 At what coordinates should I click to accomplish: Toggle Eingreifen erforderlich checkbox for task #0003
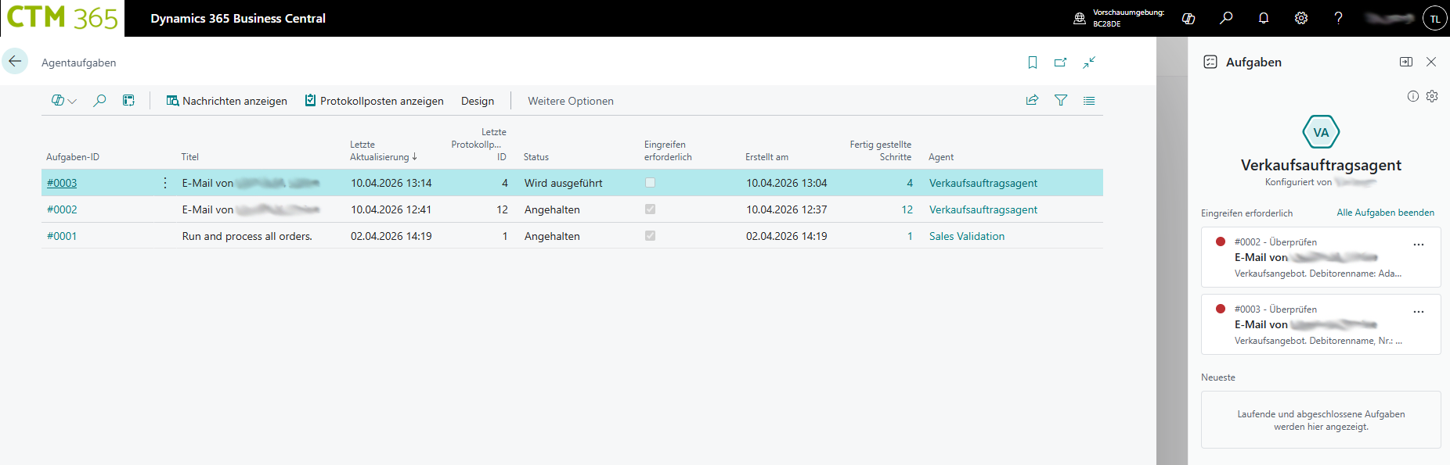click(650, 183)
